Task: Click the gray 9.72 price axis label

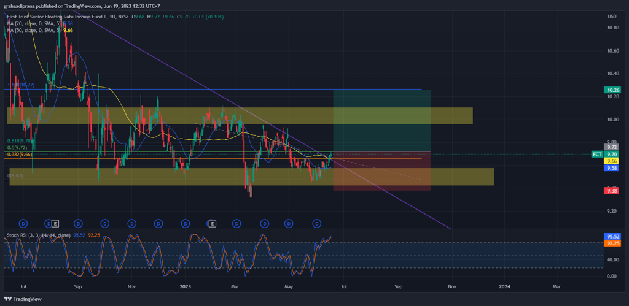Action: (611, 147)
